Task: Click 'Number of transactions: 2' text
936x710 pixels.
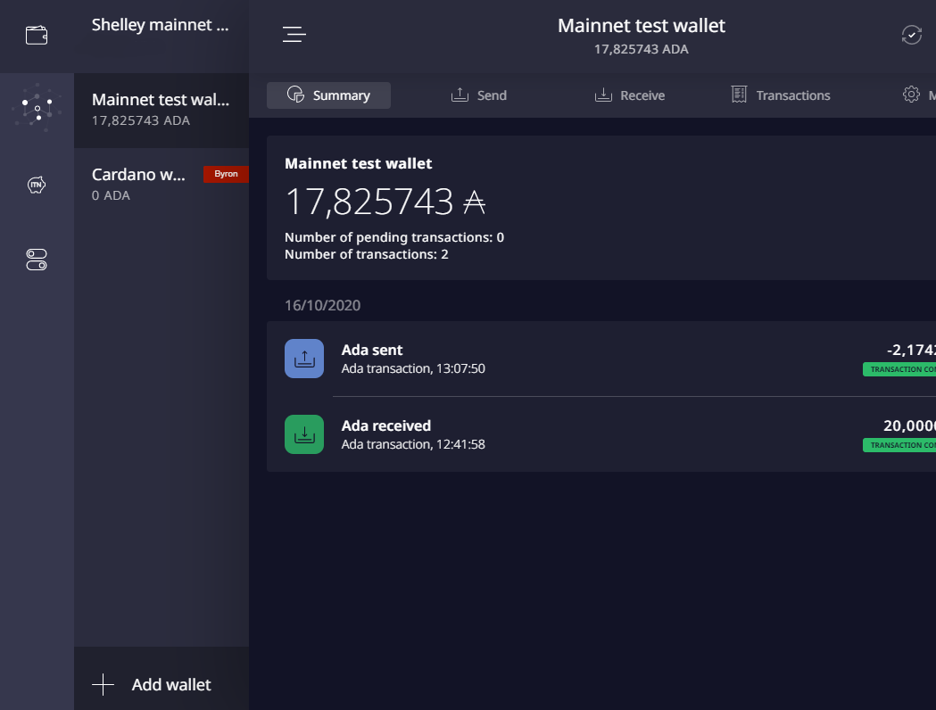Action: coord(367,255)
